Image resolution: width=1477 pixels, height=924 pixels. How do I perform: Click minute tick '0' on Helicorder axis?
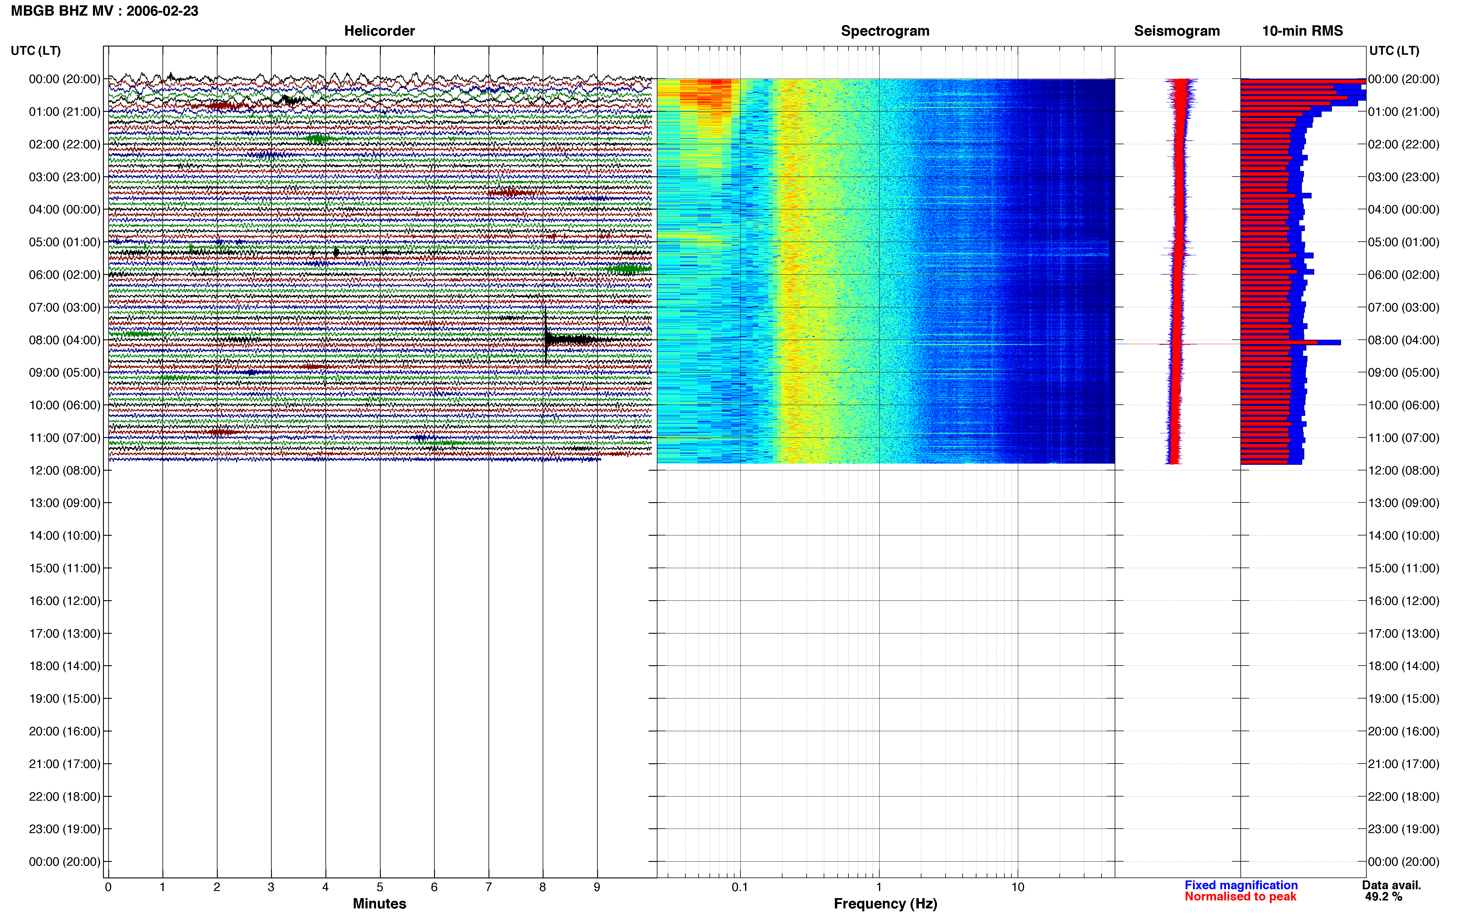pos(108,887)
